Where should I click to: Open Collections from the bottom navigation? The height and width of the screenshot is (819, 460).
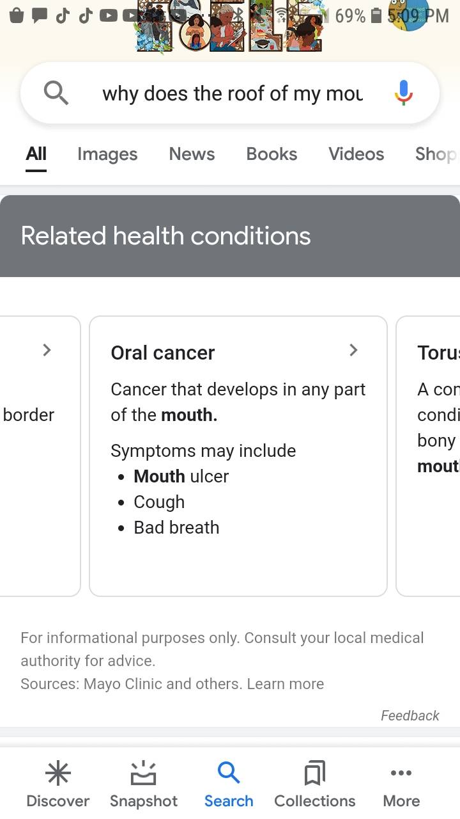[x=314, y=782]
